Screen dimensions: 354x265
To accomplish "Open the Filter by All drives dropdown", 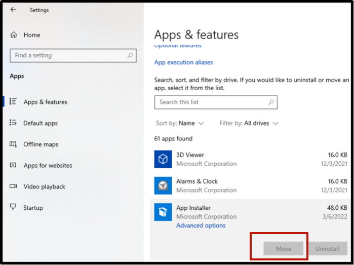I will coord(249,123).
